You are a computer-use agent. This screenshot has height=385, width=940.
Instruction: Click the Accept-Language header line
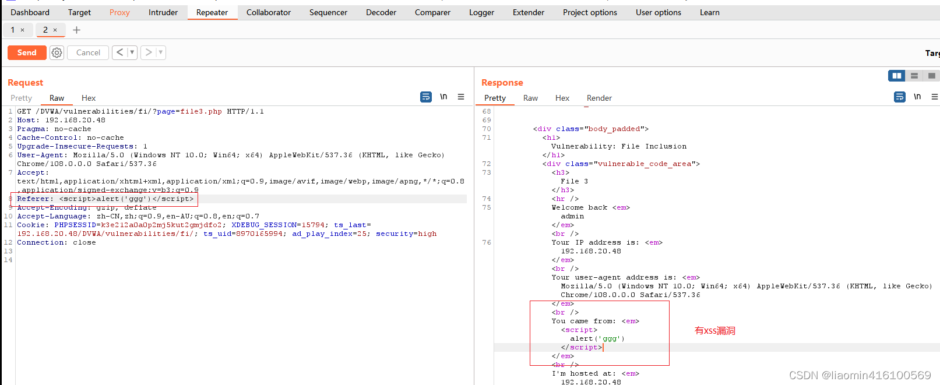[x=138, y=216]
